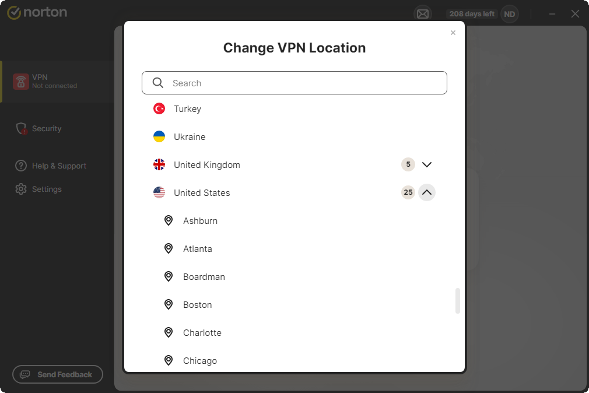The width and height of the screenshot is (589, 393).
Task: Open Settings from the sidebar
Action: pos(47,190)
